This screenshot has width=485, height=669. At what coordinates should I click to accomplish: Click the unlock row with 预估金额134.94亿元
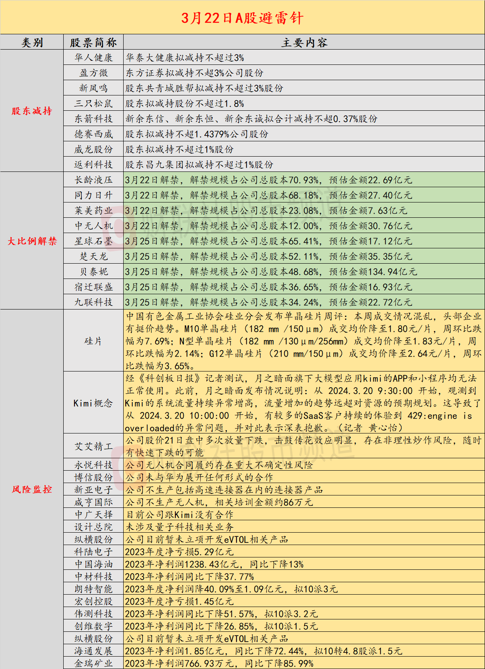(x=304, y=271)
